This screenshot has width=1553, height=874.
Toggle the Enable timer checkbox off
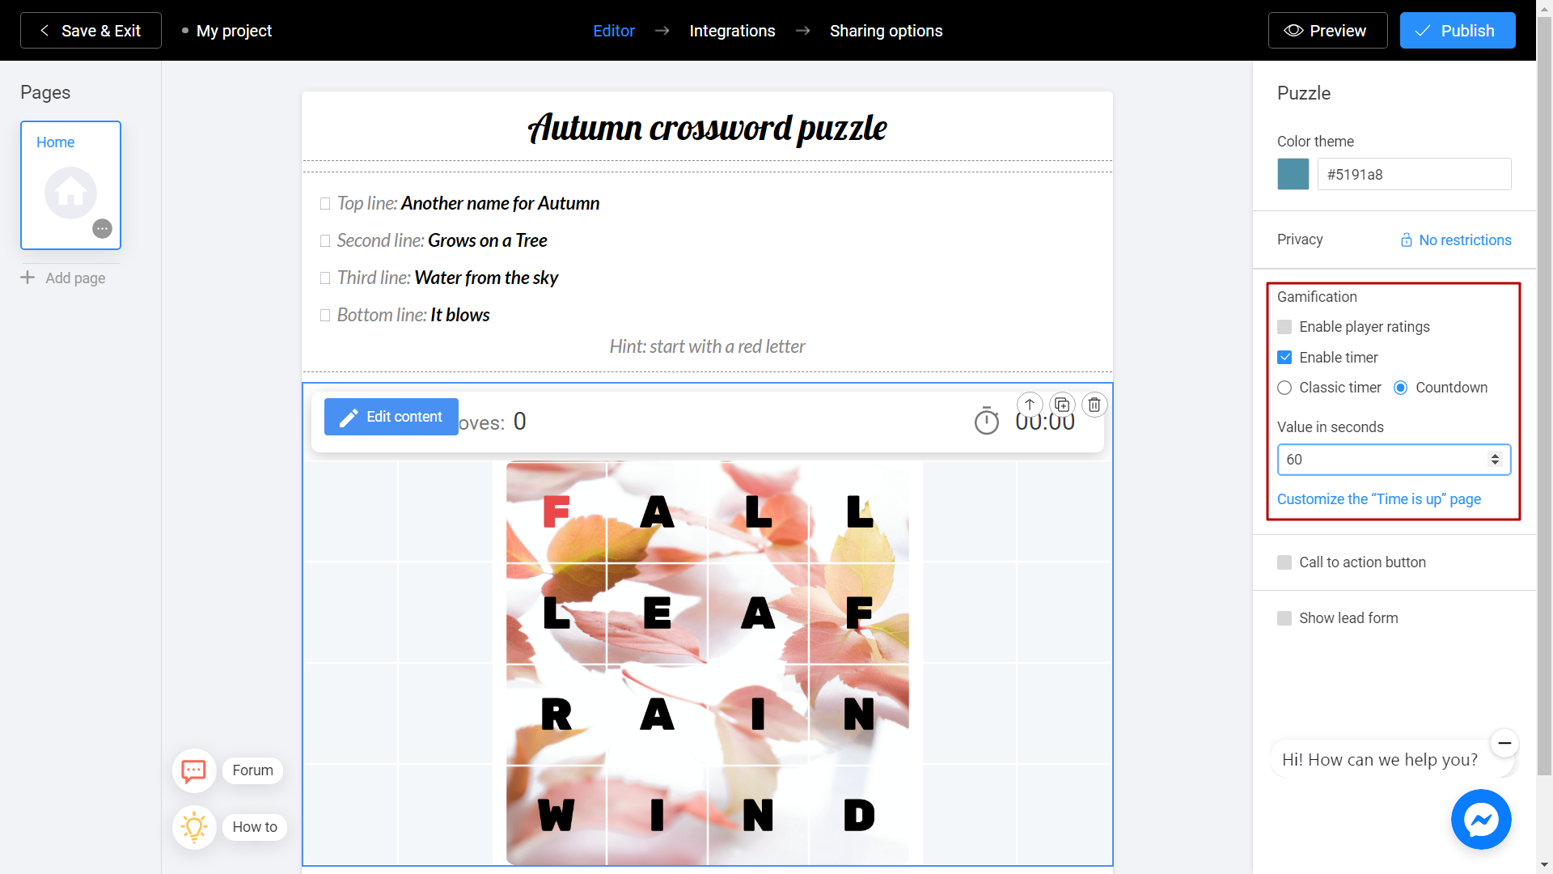coord(1284,356)
